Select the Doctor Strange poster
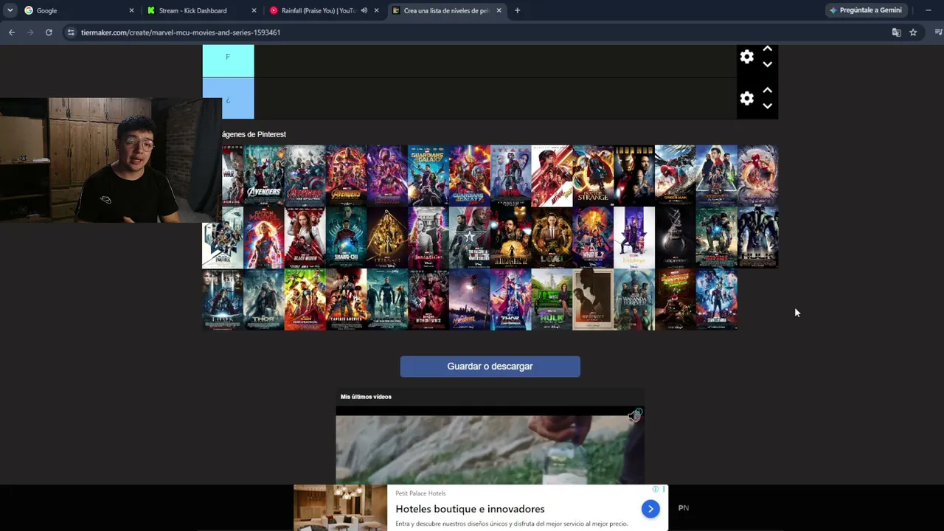This screenshot has width=944, height=531. click(x=593, y=176)
